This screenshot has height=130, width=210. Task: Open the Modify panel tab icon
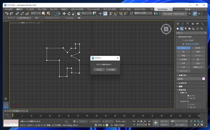point(183,24)
